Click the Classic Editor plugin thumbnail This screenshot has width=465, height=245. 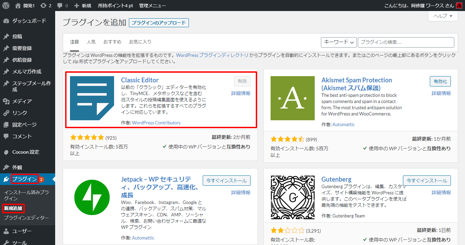(92, 98)
